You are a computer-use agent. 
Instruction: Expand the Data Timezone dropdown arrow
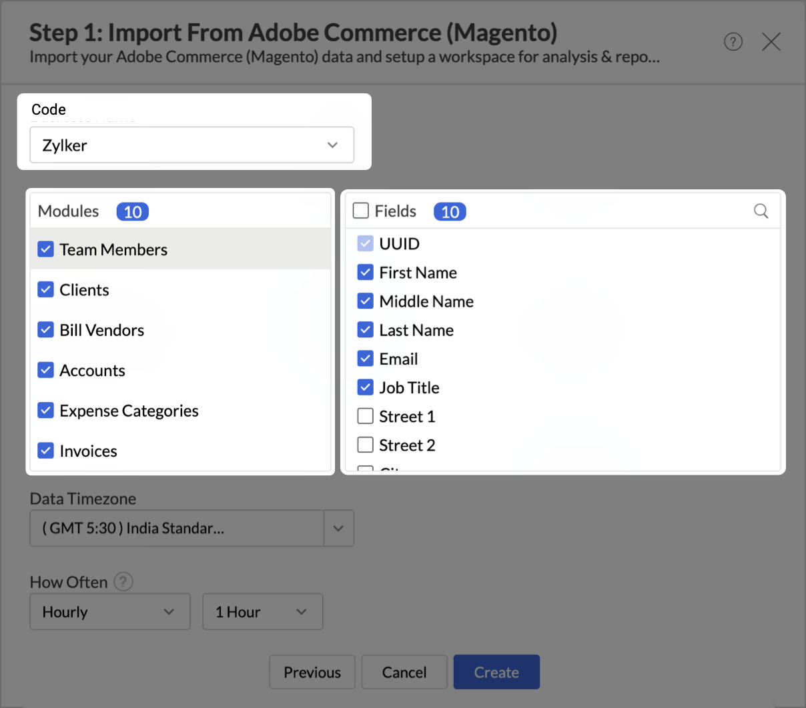tap(338, 529)
